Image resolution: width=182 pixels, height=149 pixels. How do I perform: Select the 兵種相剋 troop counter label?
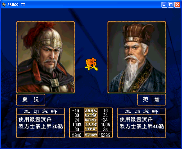(x=91, y=111)
